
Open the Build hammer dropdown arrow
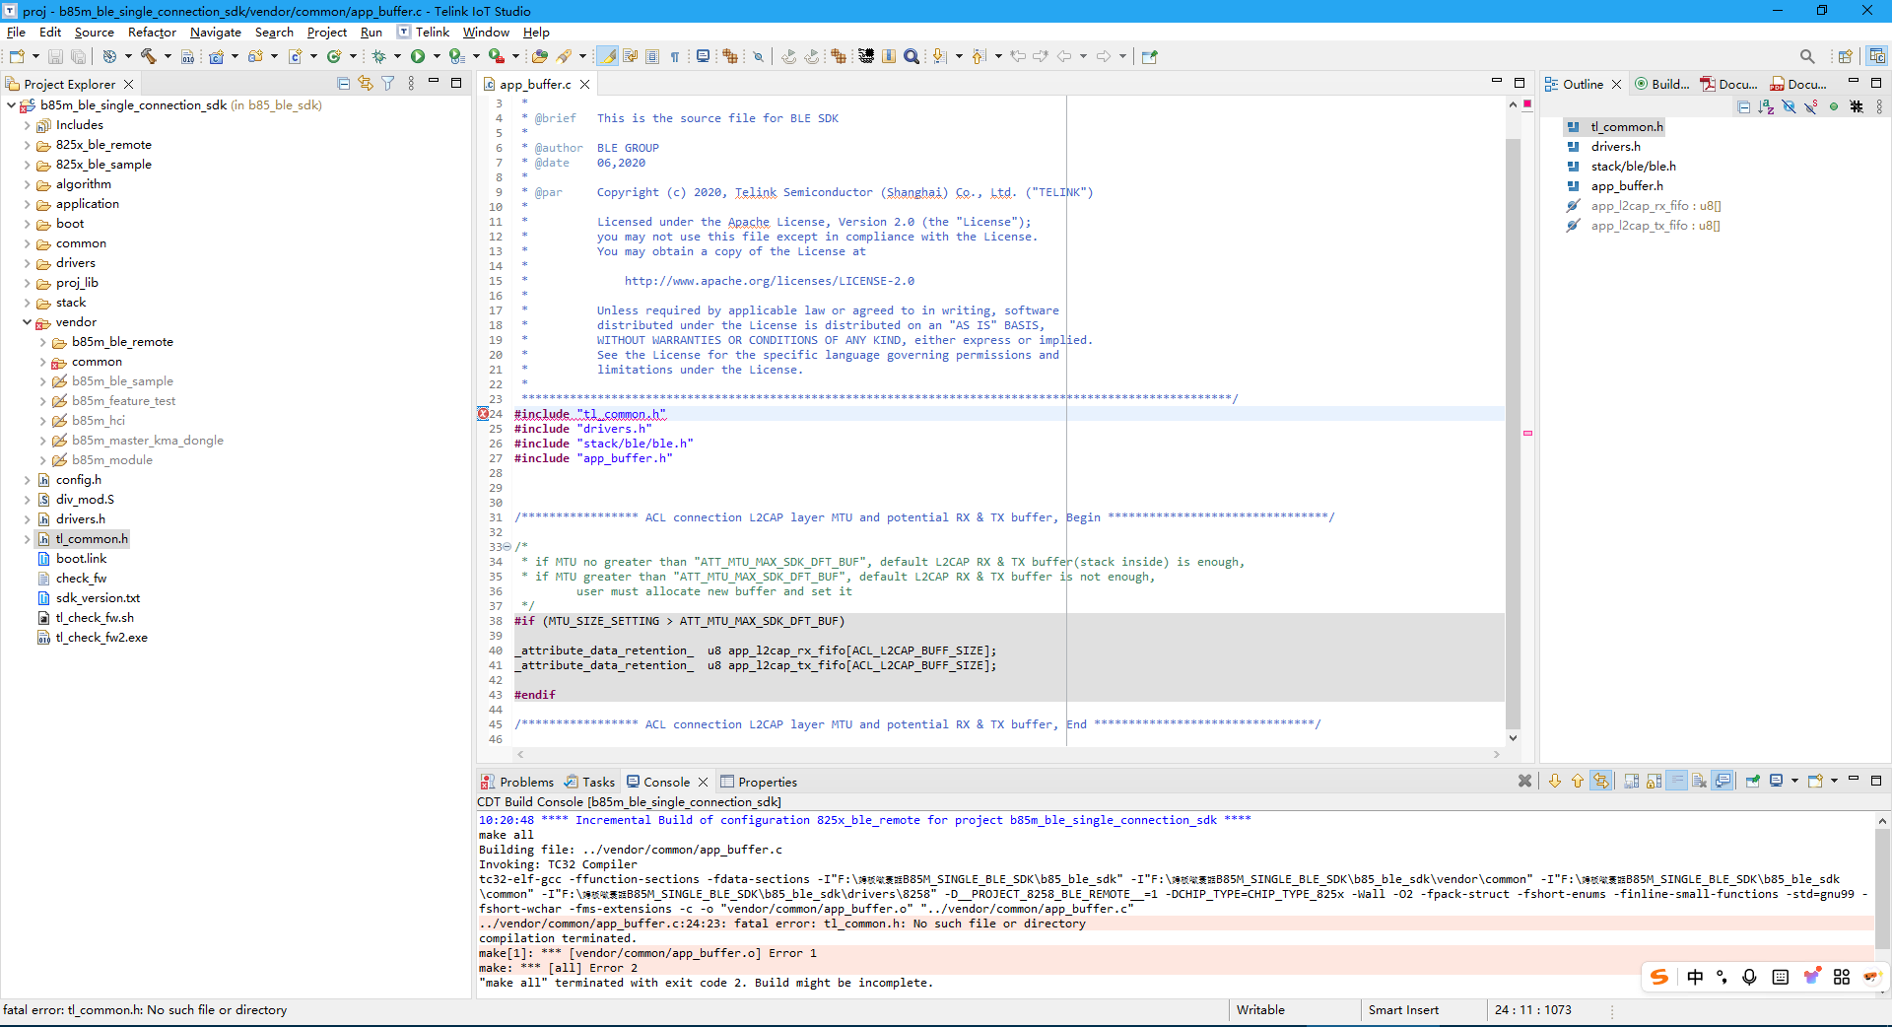(x=167, y=56)
